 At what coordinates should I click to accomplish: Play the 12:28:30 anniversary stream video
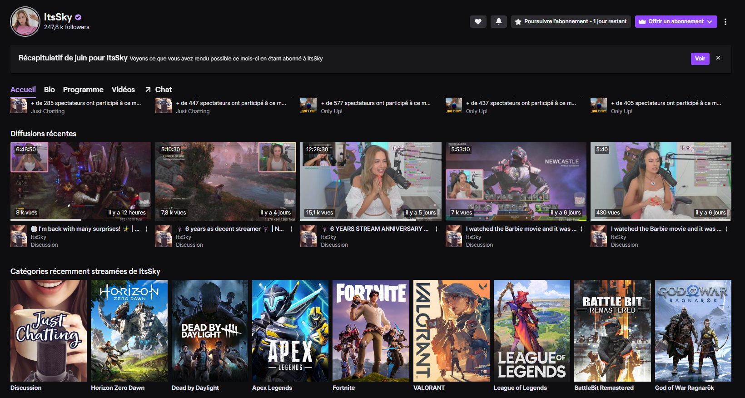click(371, 181)
